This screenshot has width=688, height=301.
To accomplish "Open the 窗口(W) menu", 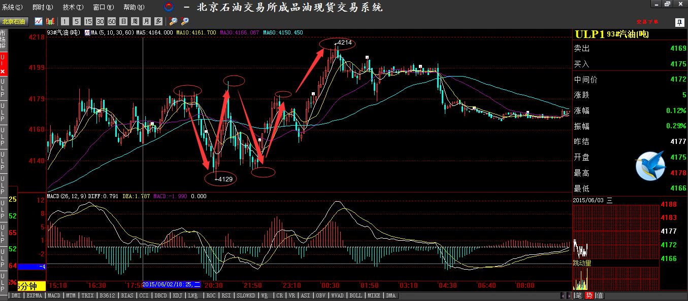I will point(104,8).
